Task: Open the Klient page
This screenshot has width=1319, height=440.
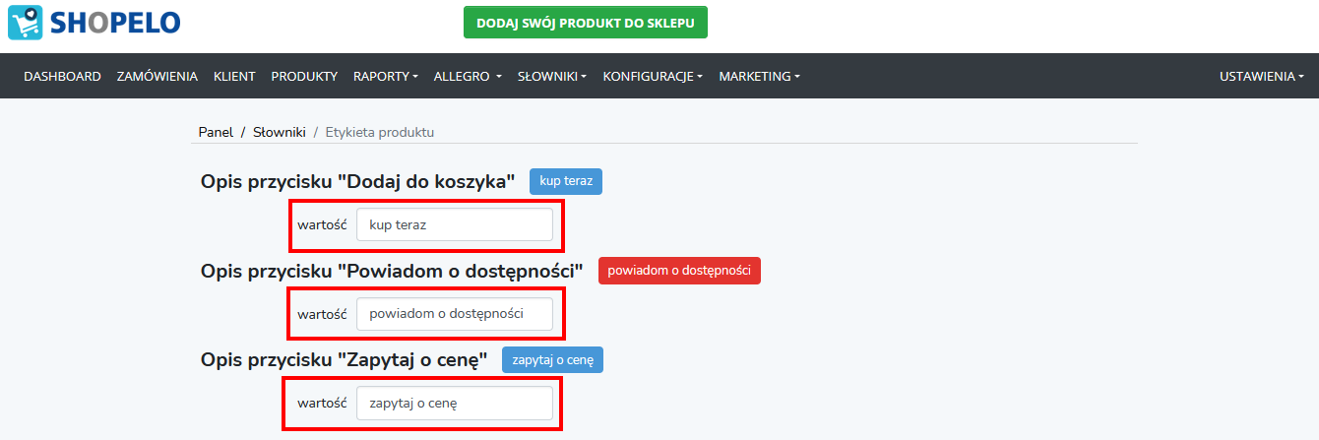Action: pos(234,76)
